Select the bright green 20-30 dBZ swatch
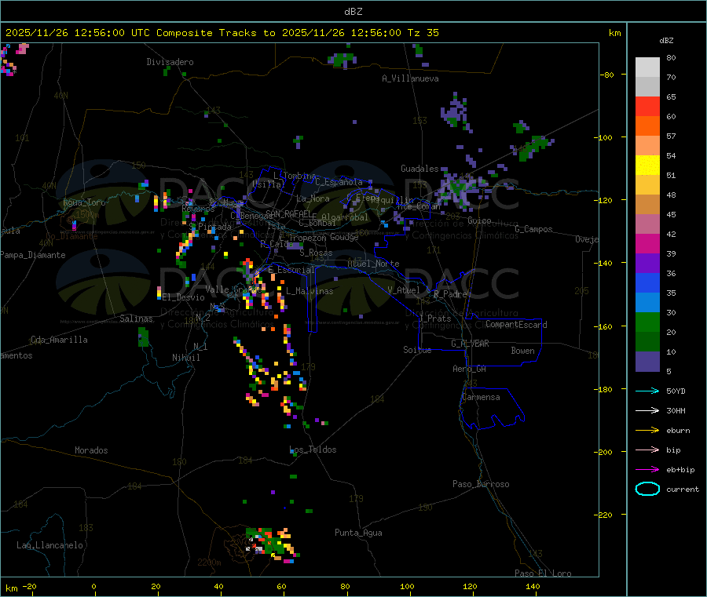This screenshot has width=707, height=597. [647, 322]
